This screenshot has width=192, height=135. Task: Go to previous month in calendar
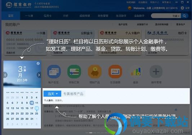point(5,75)
